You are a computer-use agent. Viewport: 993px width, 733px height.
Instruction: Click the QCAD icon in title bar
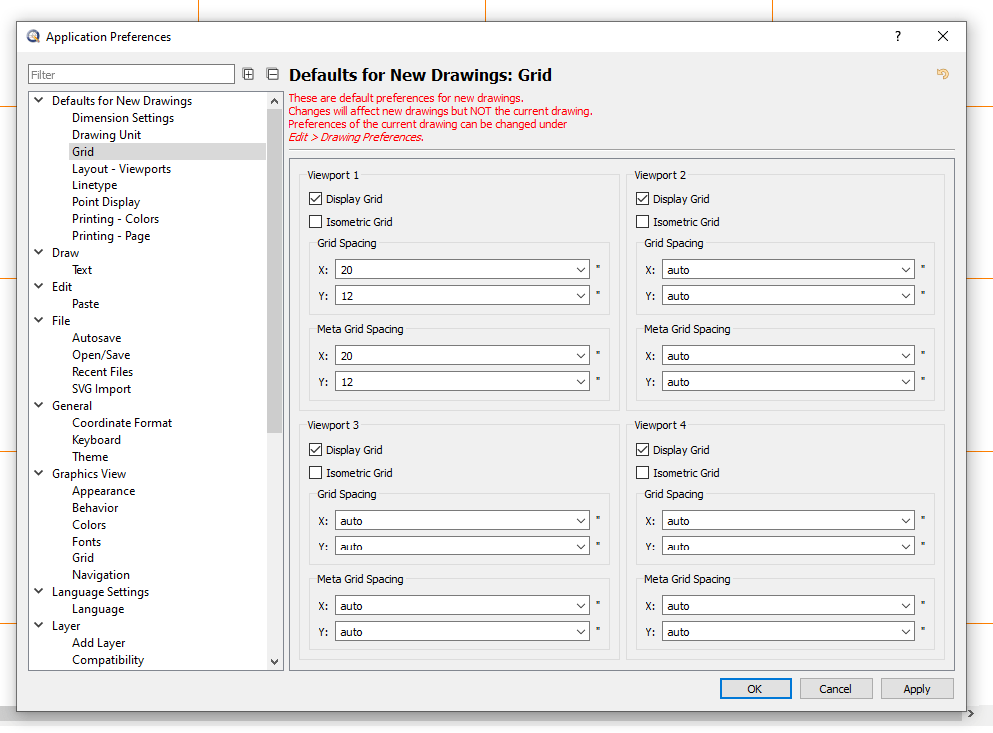tap(33, 37)
